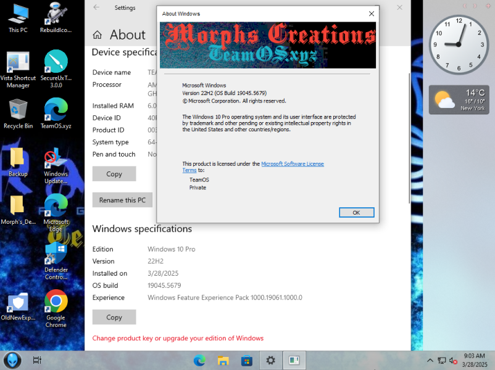Switch to Settings via taskbar gear icon
This screenshot has width=495, height=370.
[270, 360]
